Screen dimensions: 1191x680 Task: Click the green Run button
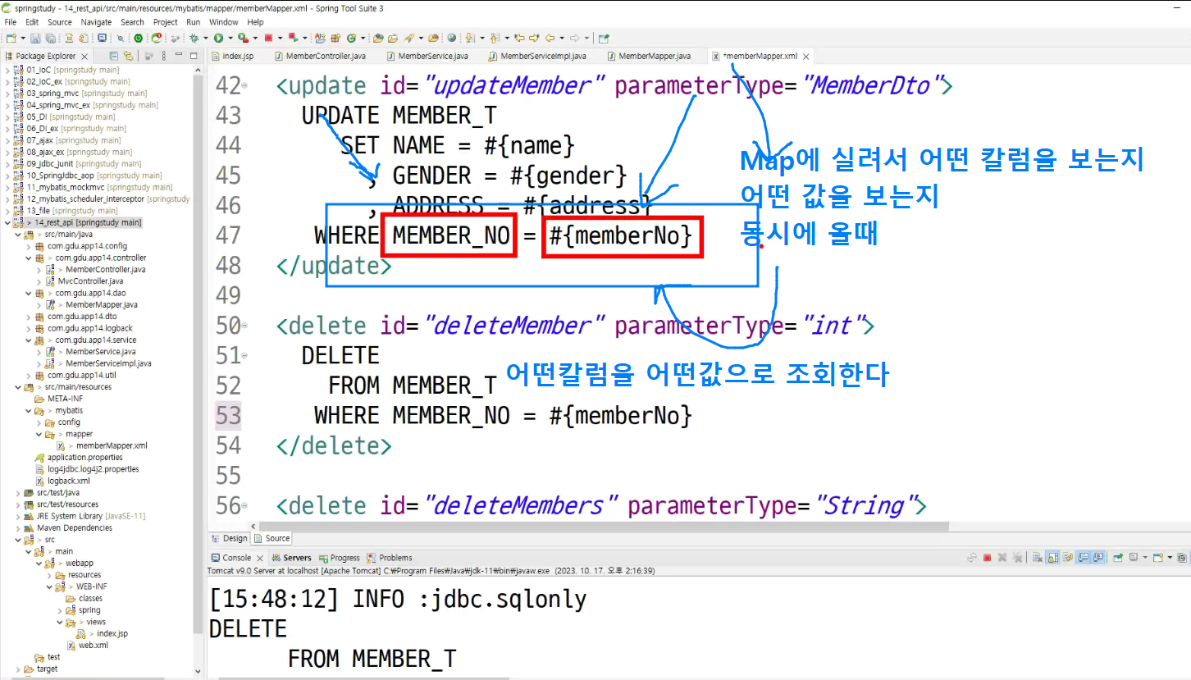(x=218, y=38)
